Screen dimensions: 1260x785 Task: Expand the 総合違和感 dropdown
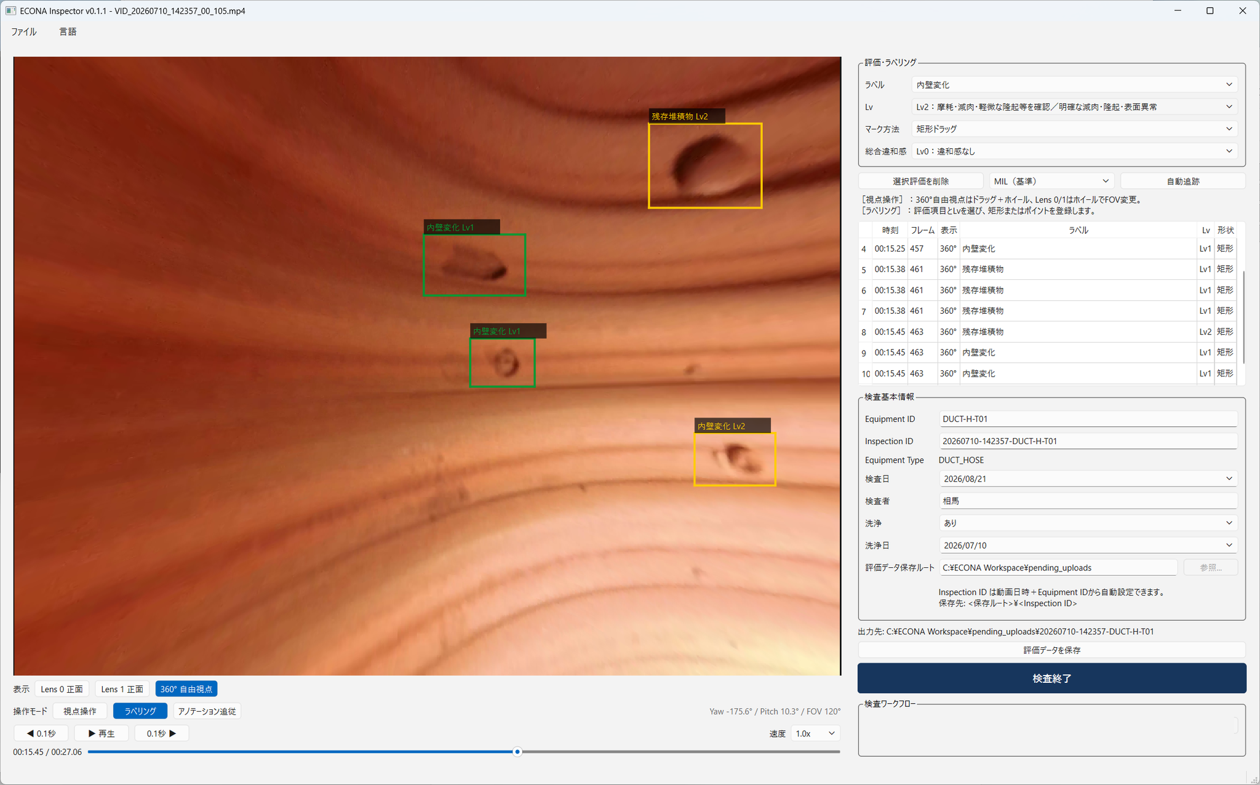click(x=1074, y=151)
